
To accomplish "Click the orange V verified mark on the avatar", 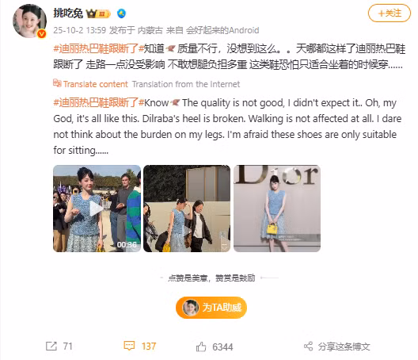I will (42, 33).
